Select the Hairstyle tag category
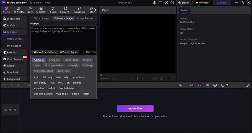252x133 pixels. 73,66
